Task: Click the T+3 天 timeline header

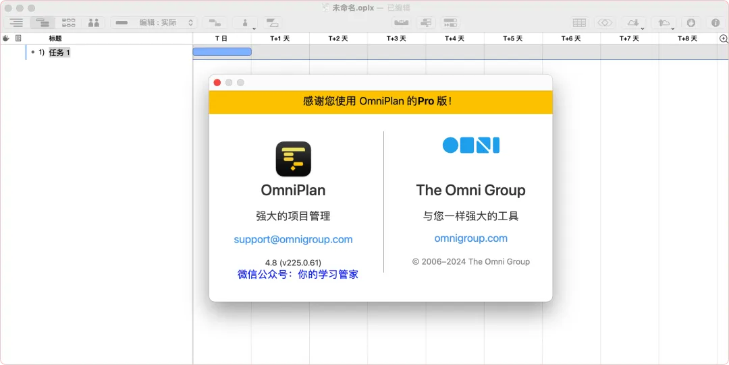Action: tap(396, 38)
